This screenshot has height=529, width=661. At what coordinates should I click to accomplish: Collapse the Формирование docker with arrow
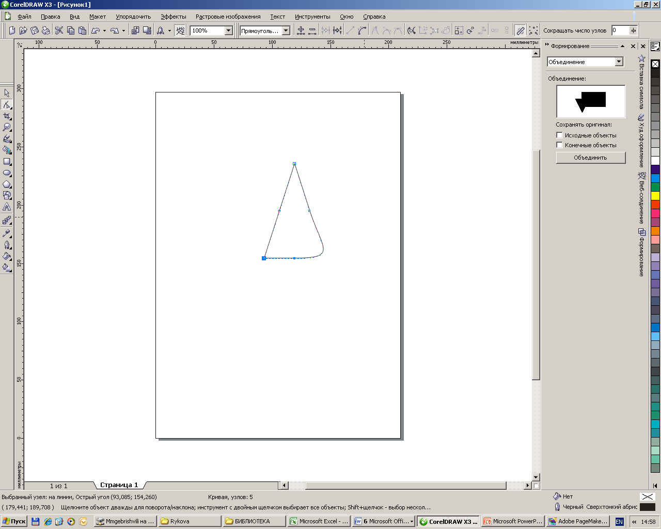point(622,46)
